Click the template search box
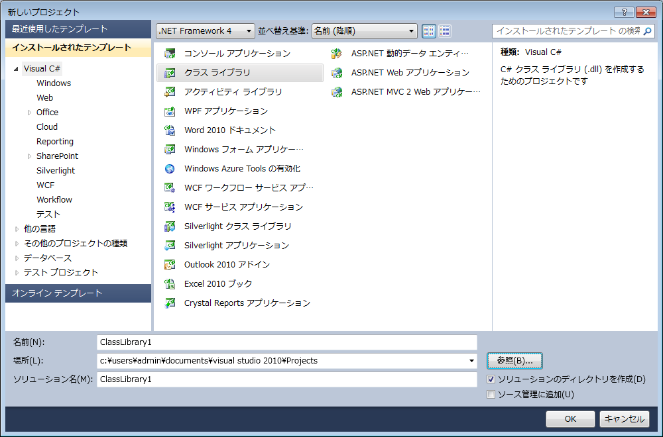 coord(568,31)
